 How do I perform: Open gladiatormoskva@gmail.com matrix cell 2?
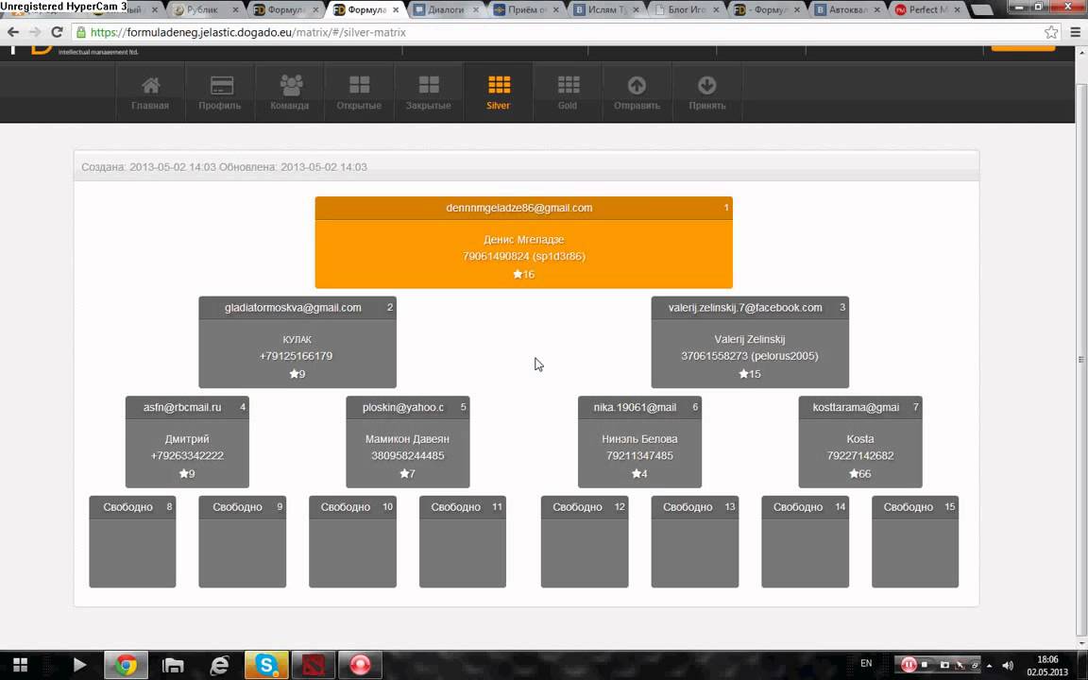297,342
